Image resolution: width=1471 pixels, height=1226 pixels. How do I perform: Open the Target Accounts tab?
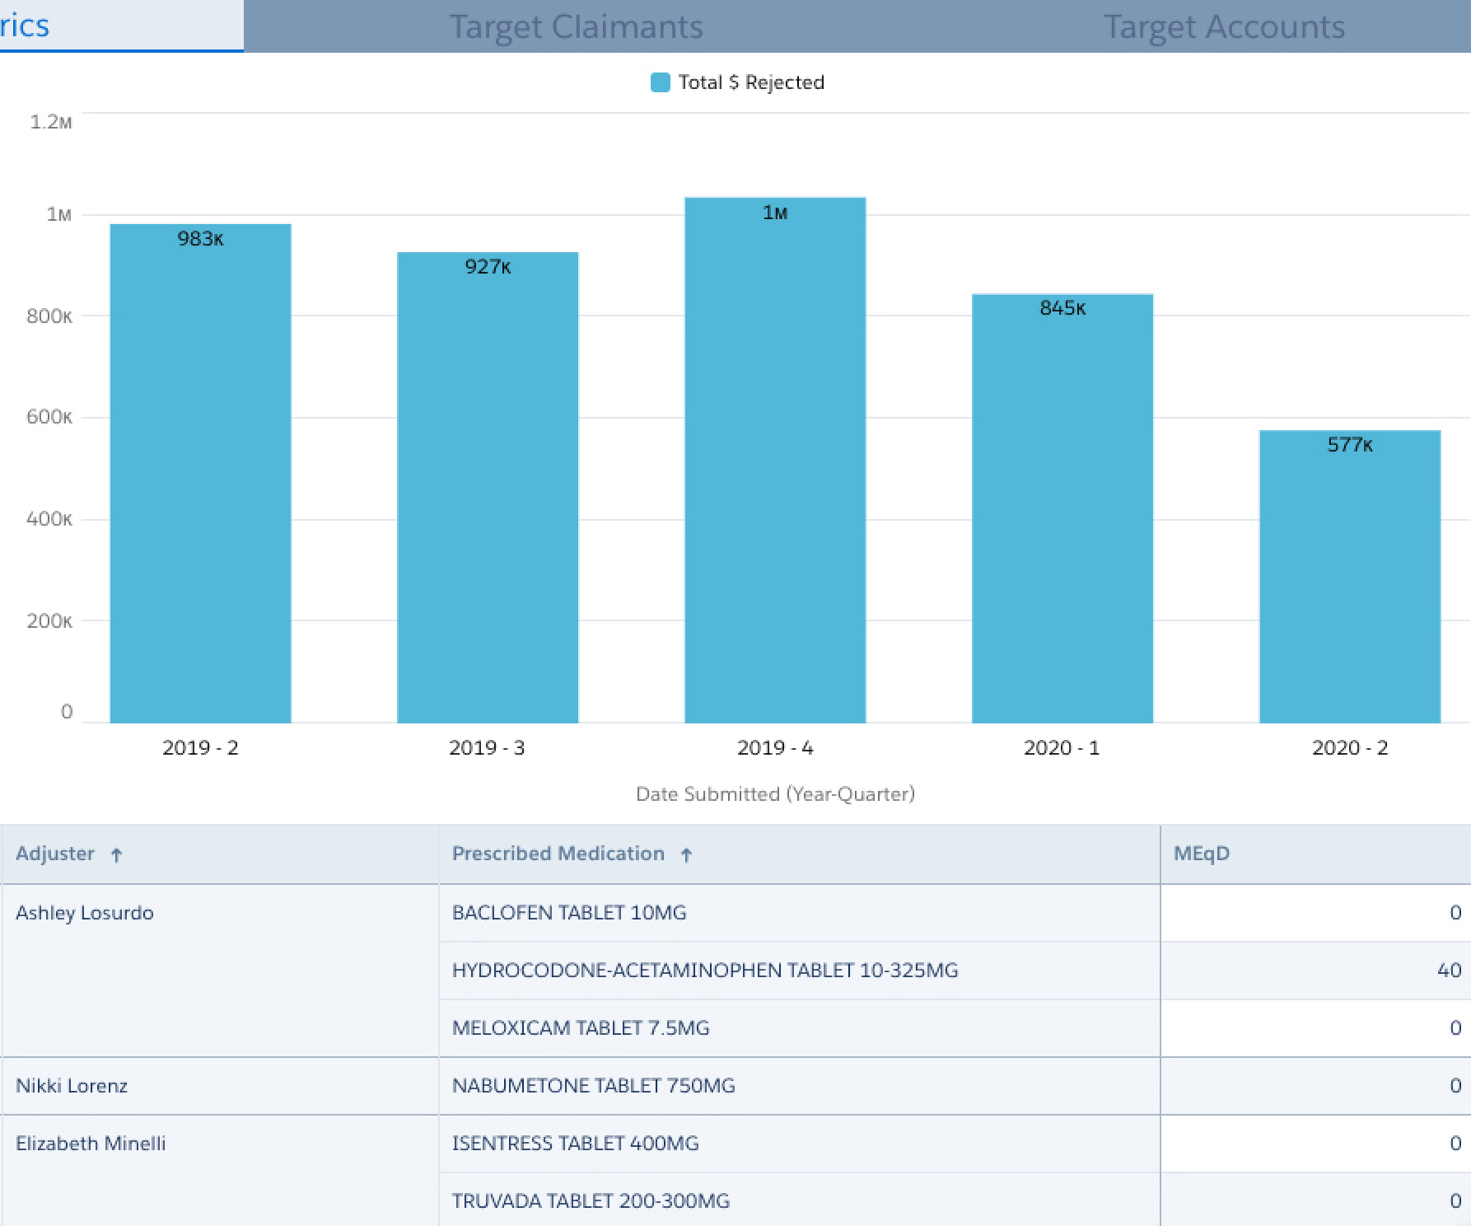point(1223,26)
